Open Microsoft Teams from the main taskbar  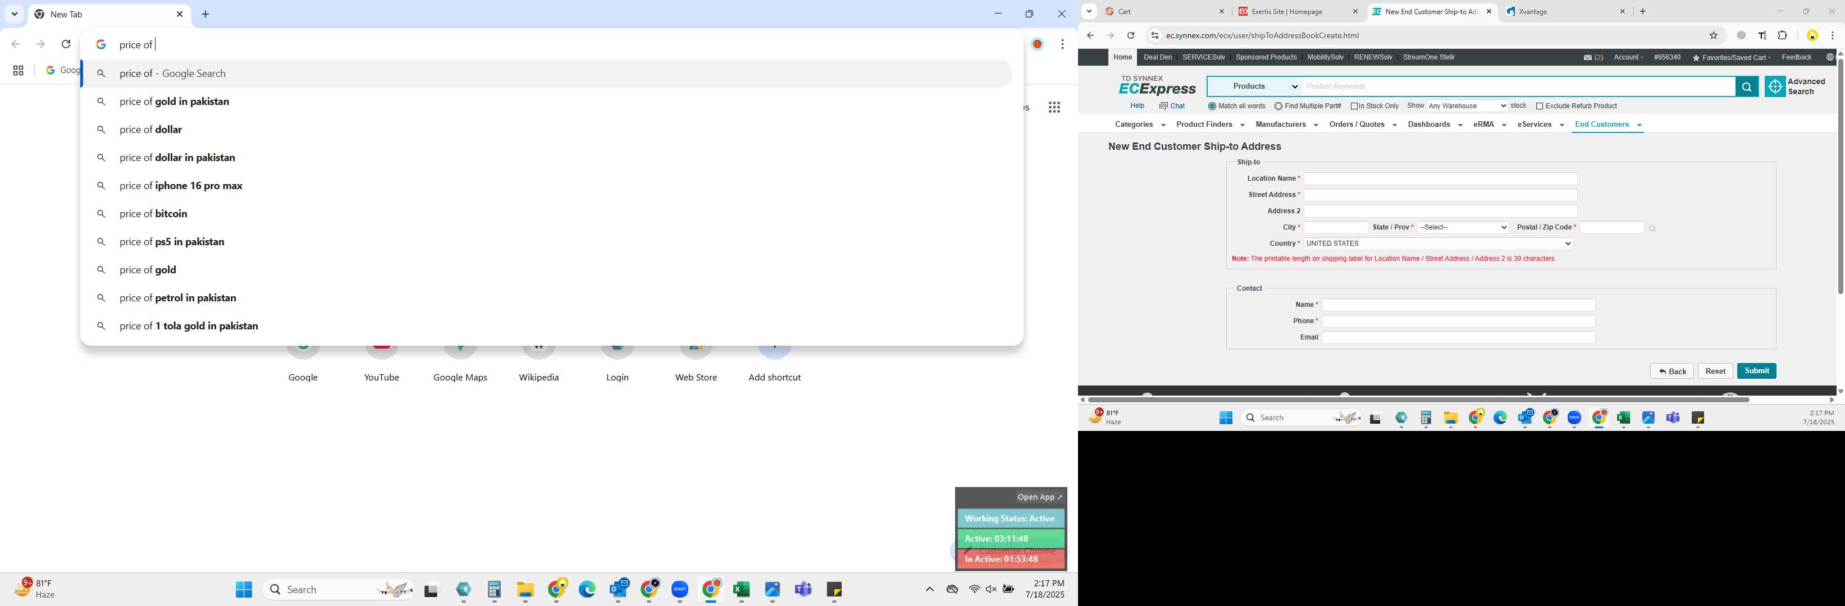803,590
